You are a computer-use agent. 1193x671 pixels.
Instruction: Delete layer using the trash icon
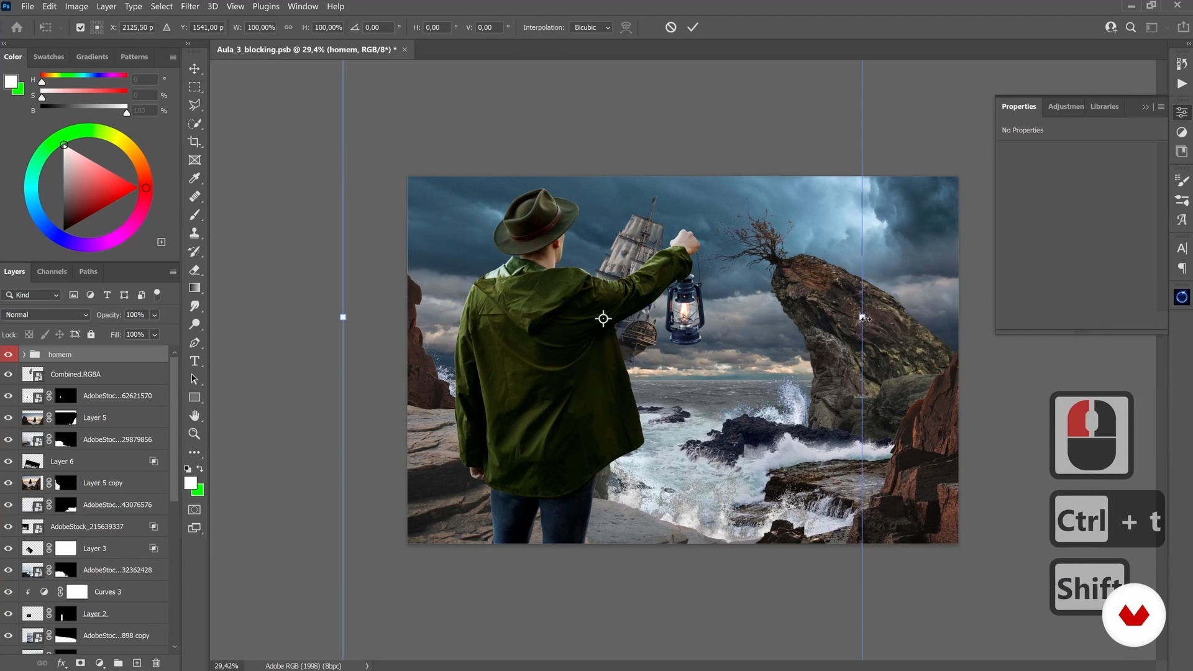[156, 663]
